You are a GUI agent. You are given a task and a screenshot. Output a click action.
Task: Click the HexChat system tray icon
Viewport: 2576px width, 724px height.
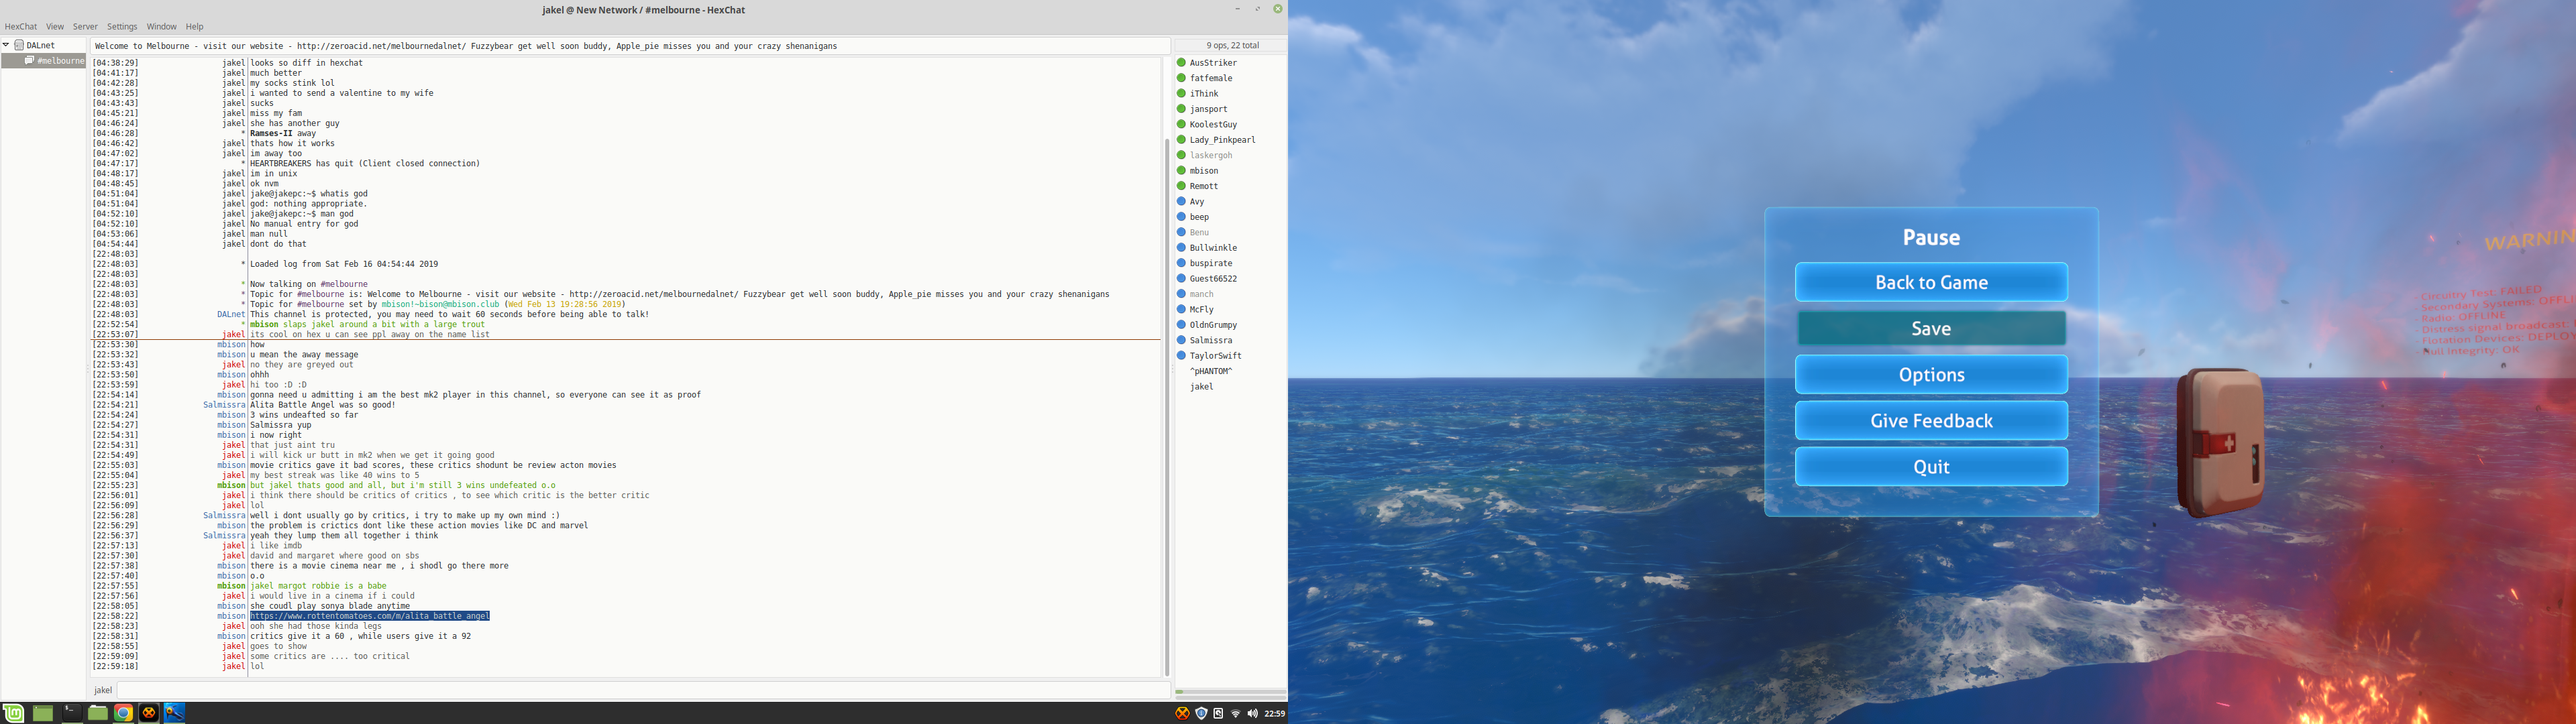1182,713
